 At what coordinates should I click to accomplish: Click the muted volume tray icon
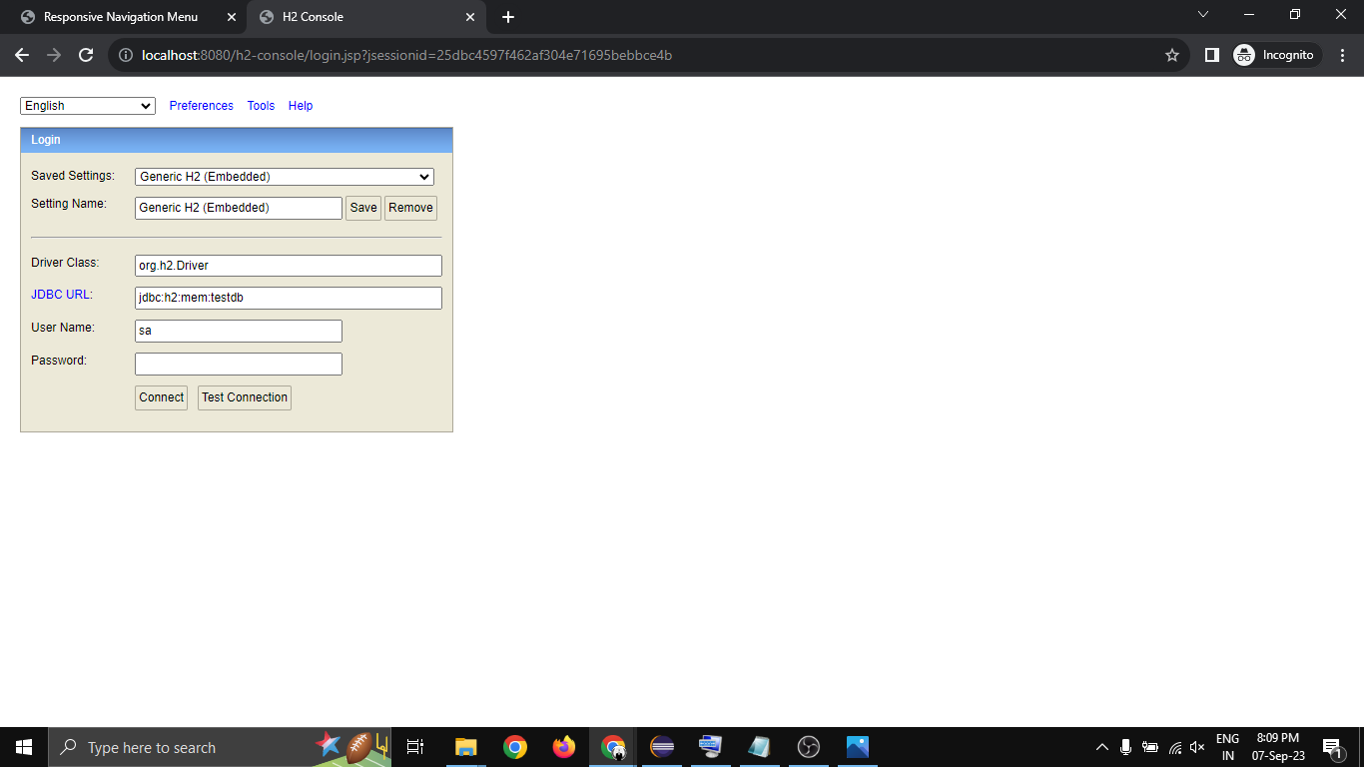(x=1198, y=747)
